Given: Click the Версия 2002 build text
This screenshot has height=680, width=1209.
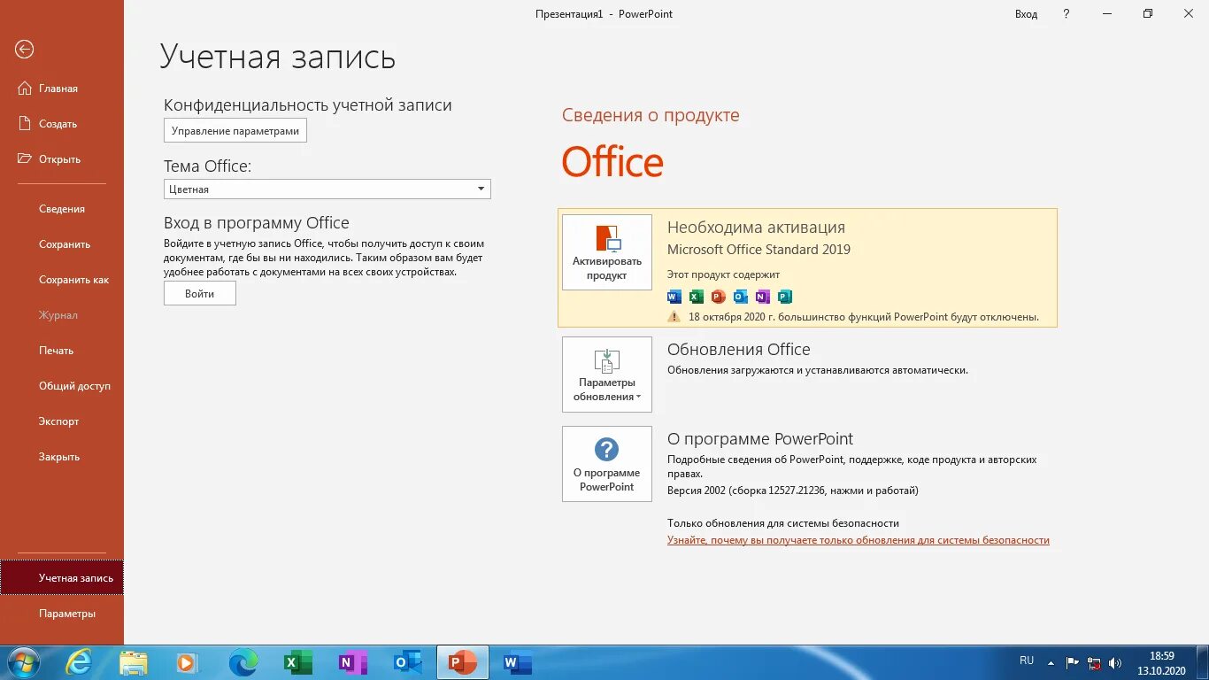Looking at the screenshot, I should (x=793, y=491).
